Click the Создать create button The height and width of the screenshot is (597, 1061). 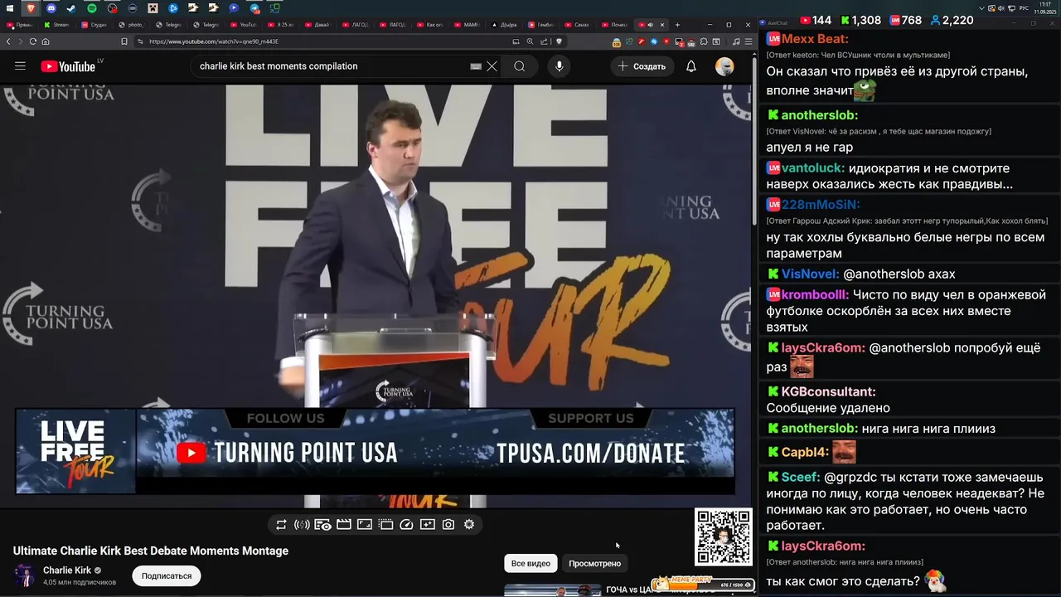point(642,66)
